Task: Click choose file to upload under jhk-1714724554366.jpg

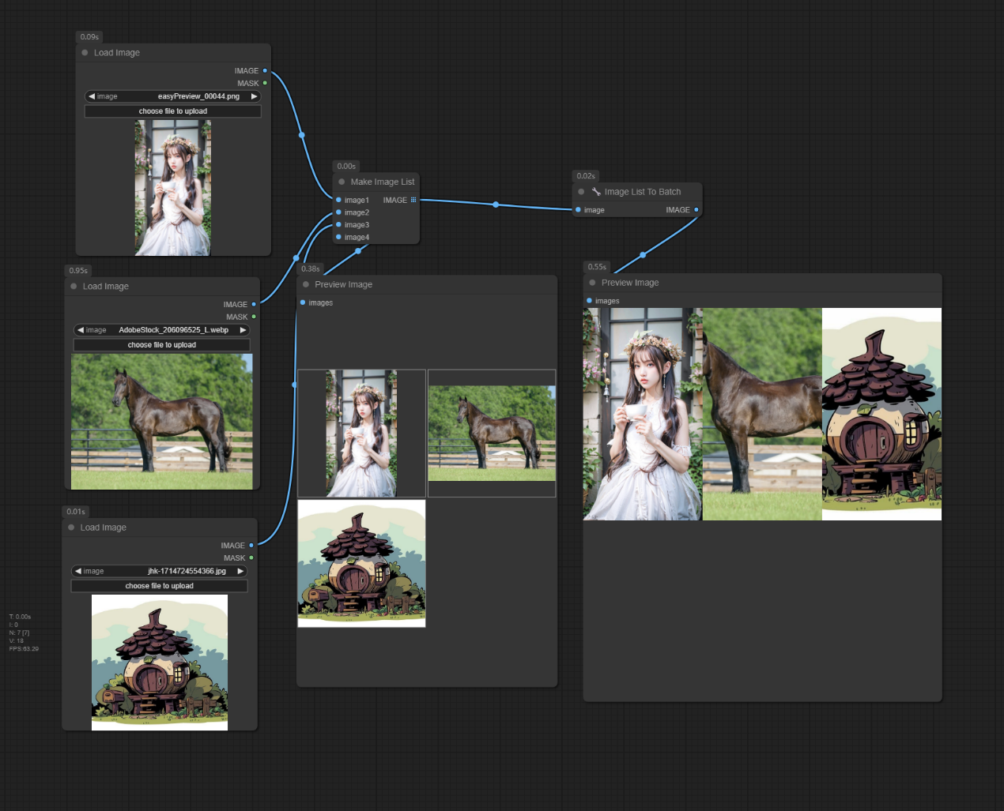Action: [159, 586]
